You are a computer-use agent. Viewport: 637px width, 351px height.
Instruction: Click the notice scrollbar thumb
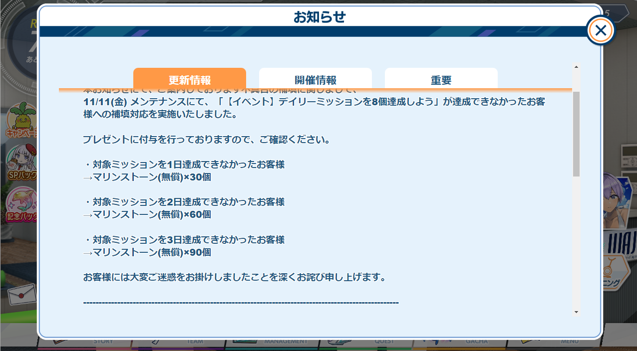pyautogui.click(x=576, y=134)
